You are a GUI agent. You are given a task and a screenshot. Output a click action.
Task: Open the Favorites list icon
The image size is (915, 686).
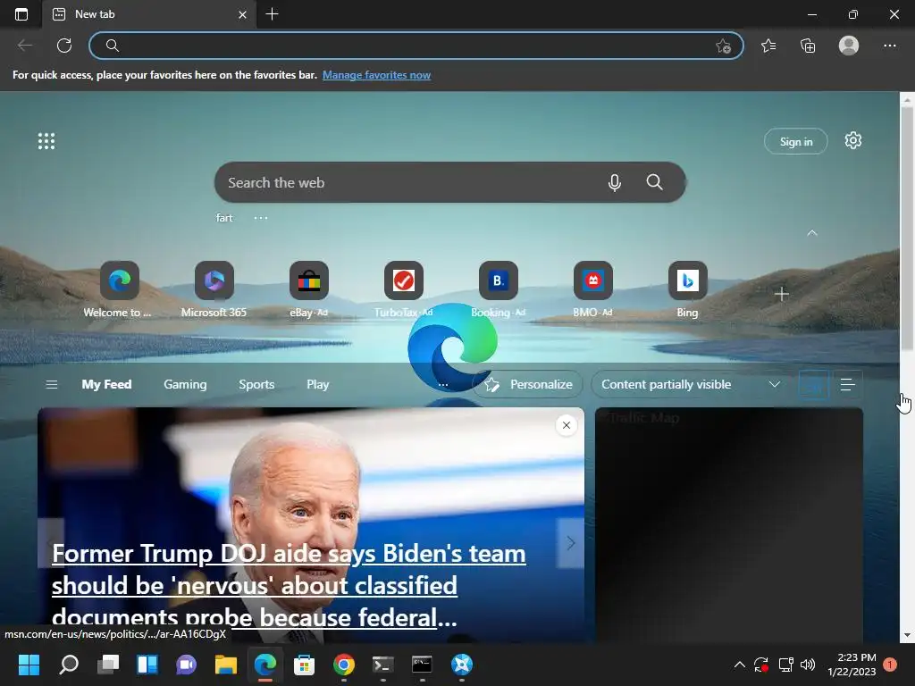tap(768, 46)
